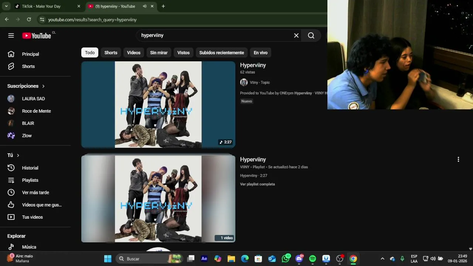Select the Todo filter chip
473x266 pixels.
point(90,52)
